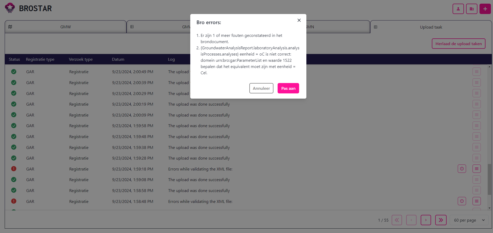Click the map icon in GMW tab
The height and width of the screenshot is (233, 493).
pyautogui.click(x=10, y=27)
